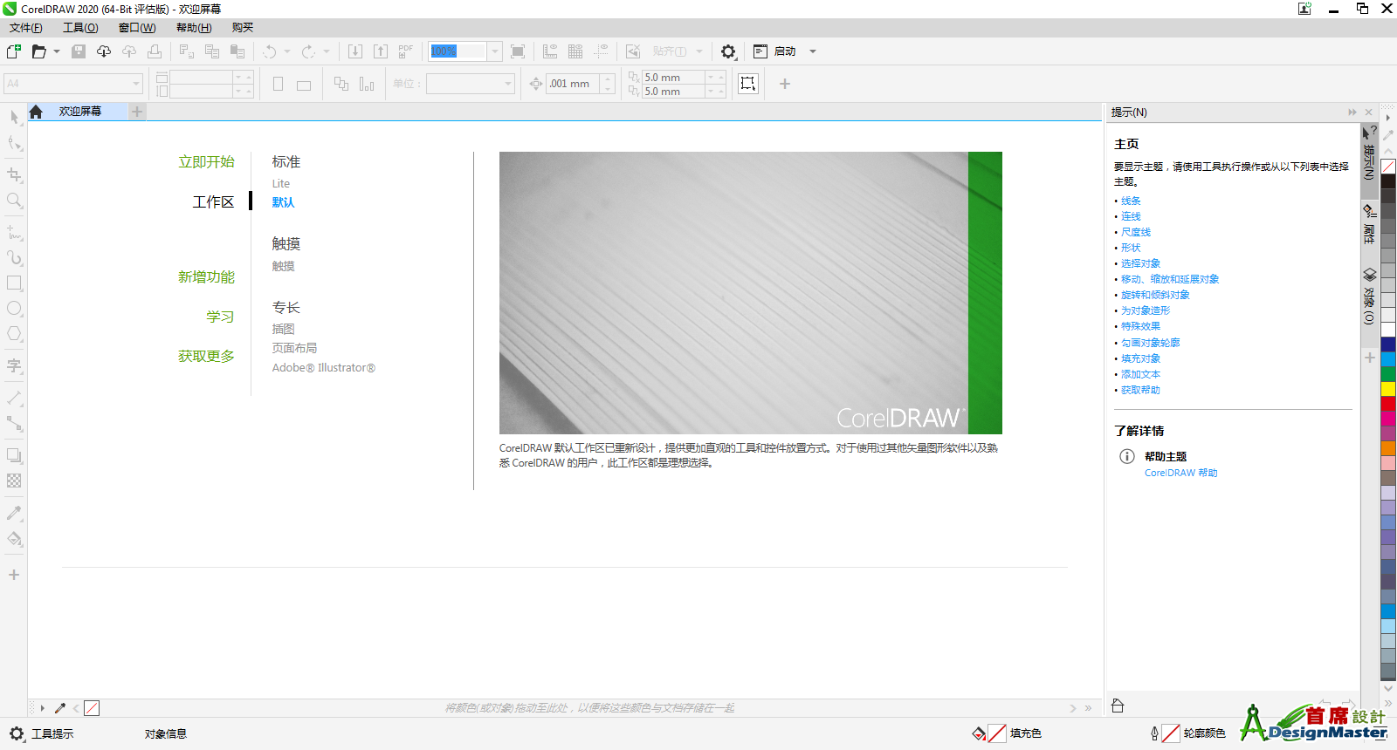Click the welcome screen Home icon

coord(36,112)
